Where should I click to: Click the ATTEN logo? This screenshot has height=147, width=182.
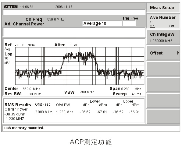11,7
